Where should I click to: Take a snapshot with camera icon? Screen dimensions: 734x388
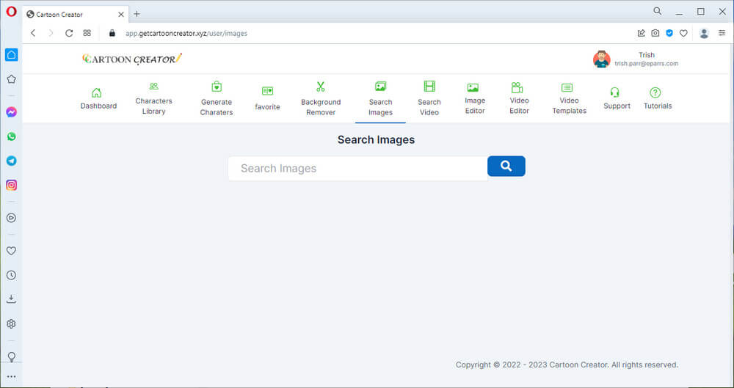pyautogui.click(x=655, y=33)
